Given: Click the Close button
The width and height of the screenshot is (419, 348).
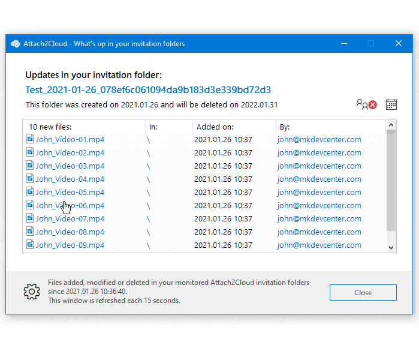Looking at the screenshot, I should (363, 292).
